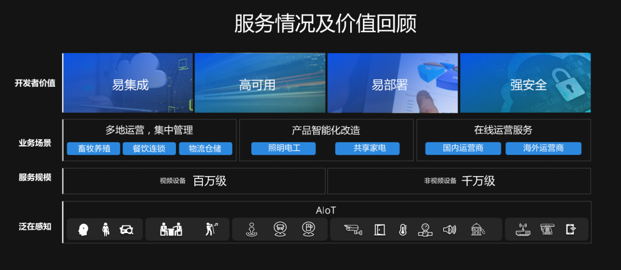Open the 强安全 padlock image card

click(525, 83)
